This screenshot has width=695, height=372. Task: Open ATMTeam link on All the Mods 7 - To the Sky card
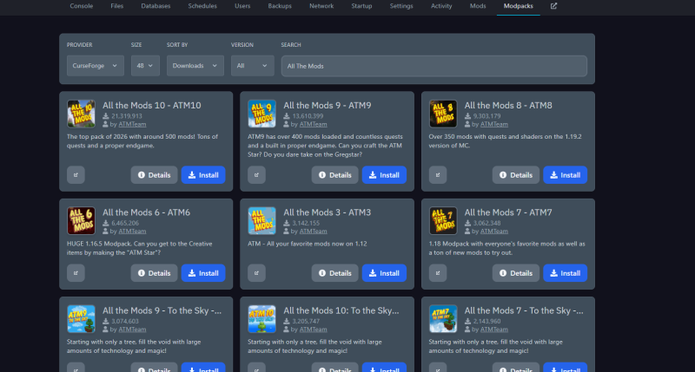click(x=494, y=330)
